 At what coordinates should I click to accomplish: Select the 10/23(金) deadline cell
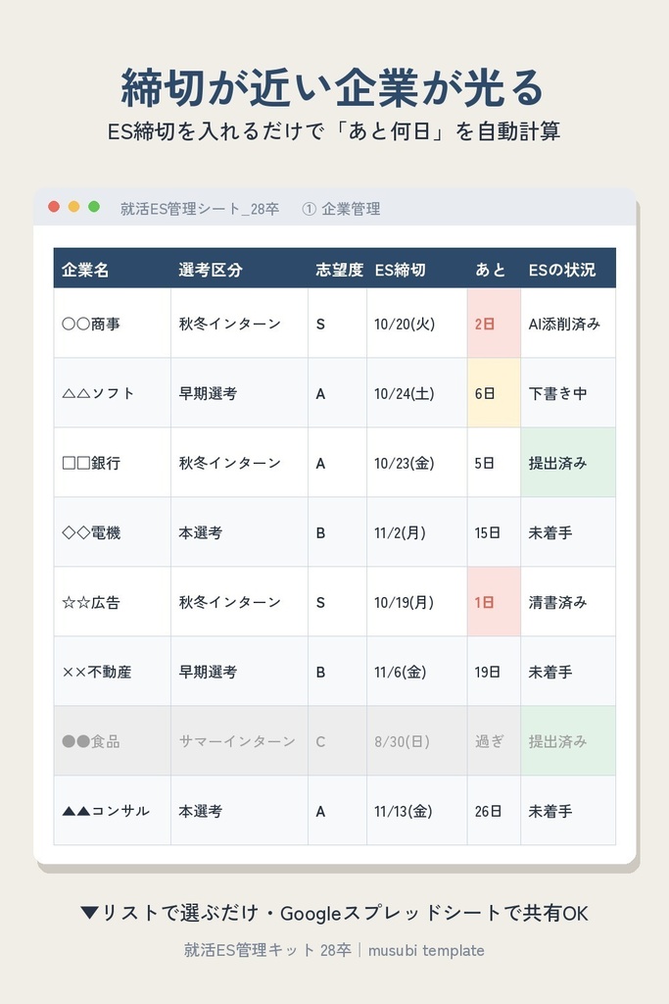click(417, 463)
